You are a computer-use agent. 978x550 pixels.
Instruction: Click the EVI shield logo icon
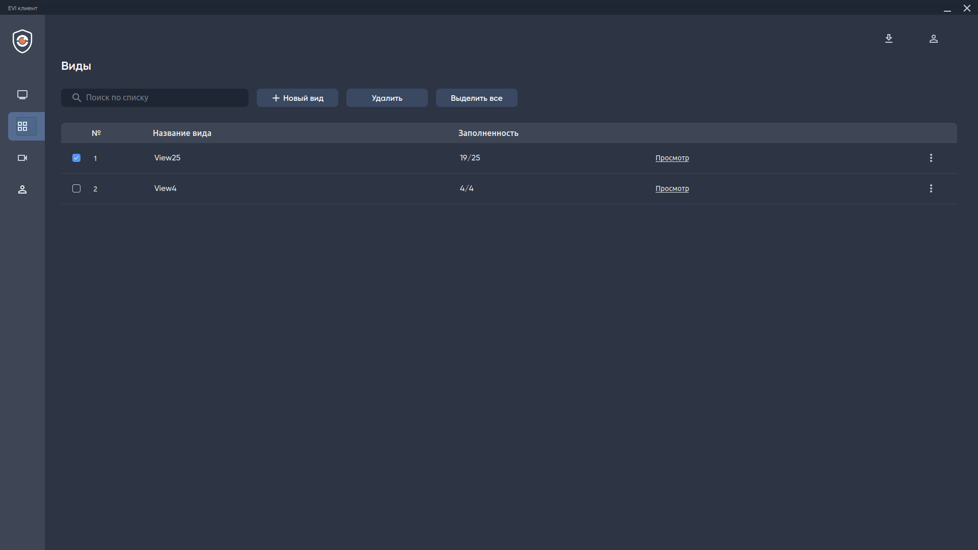coord(22,41)
